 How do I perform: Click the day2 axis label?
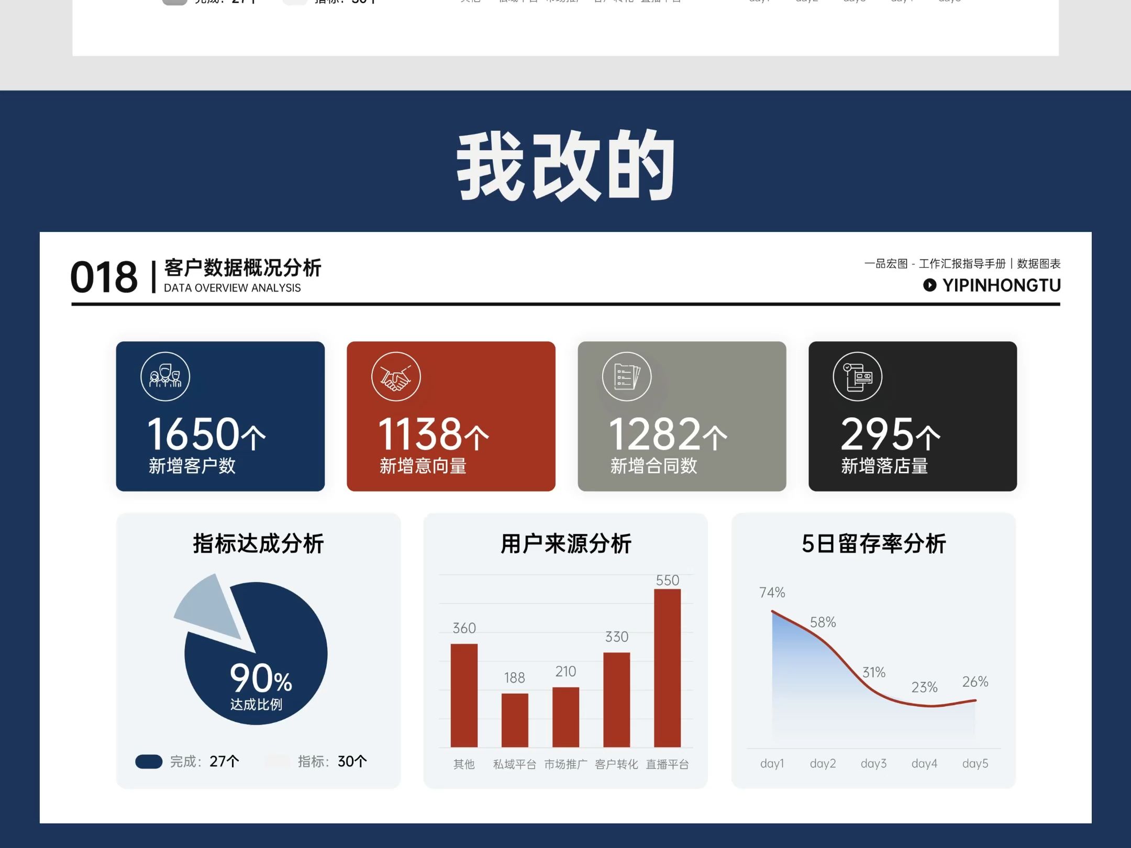tap(823, 764)
